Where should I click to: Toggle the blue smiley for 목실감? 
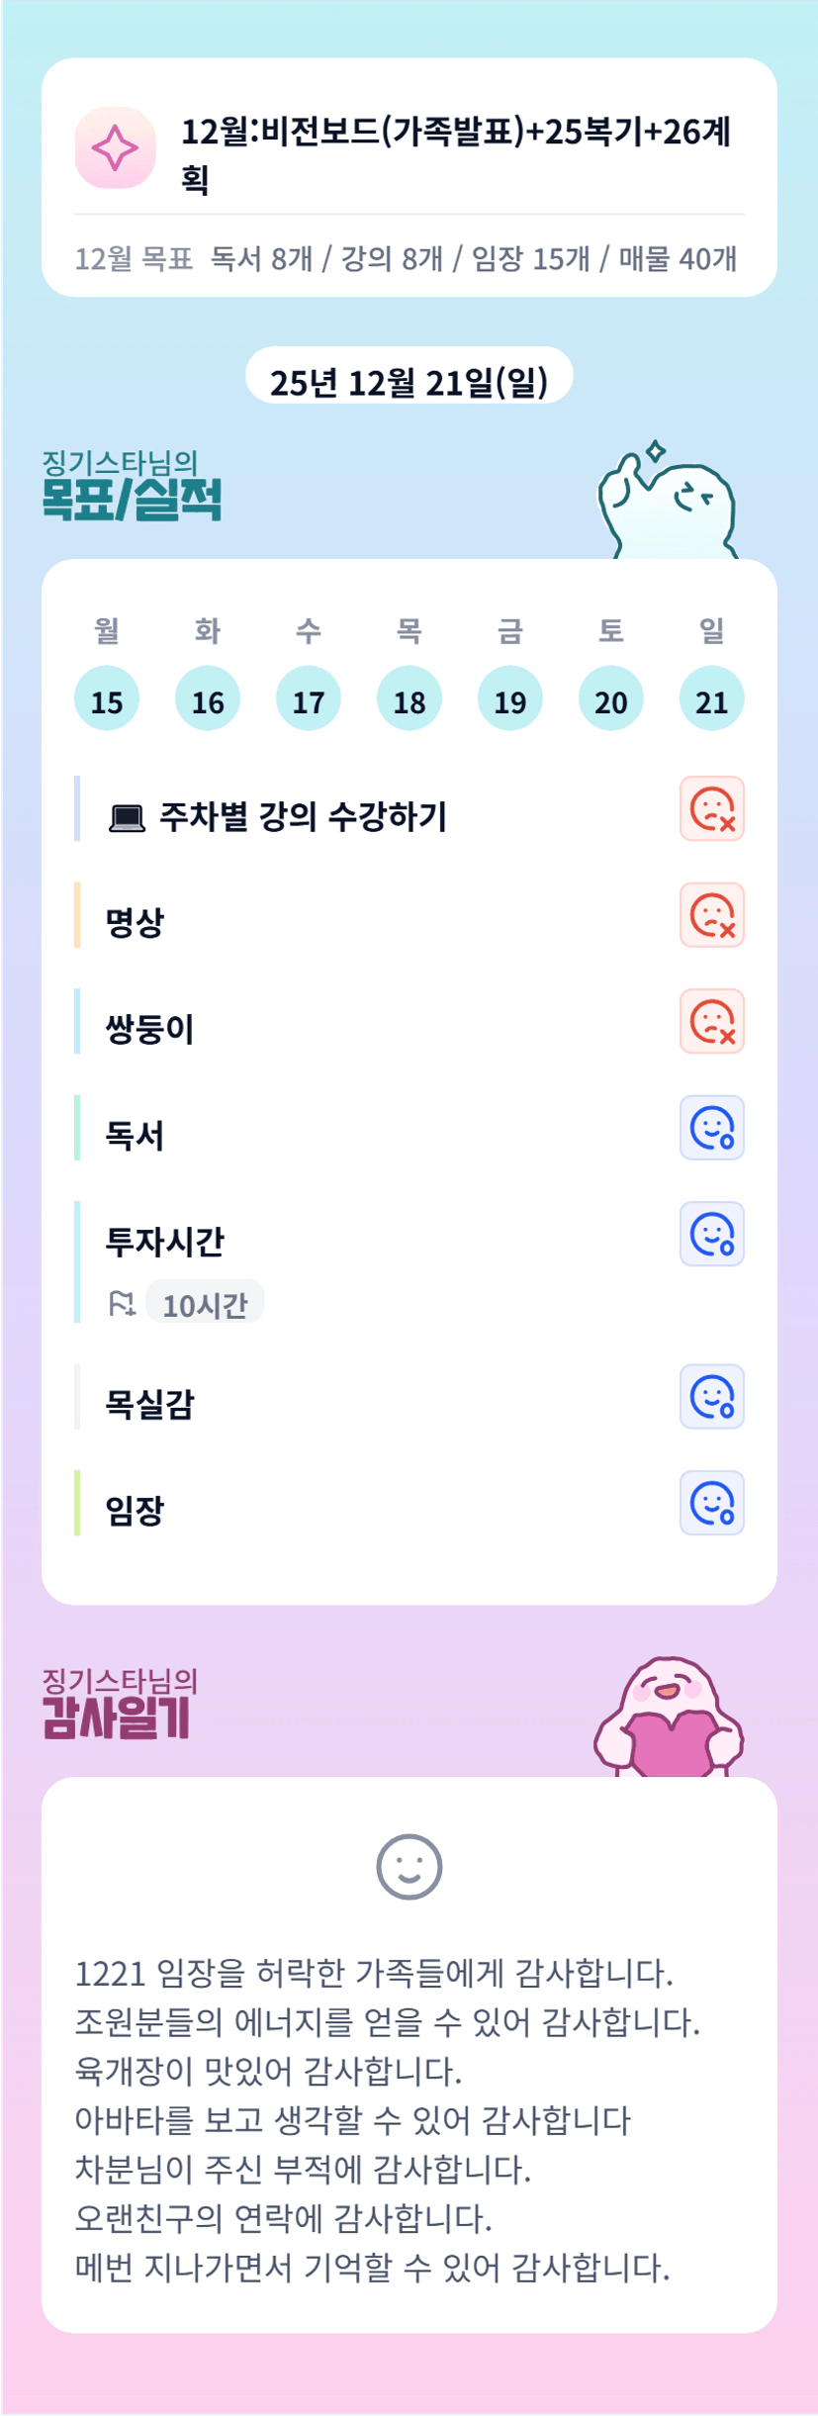[711, 1397]
